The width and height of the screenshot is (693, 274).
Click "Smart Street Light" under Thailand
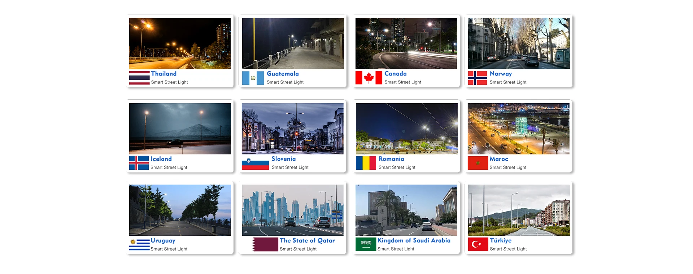click(x=169, y=82)
